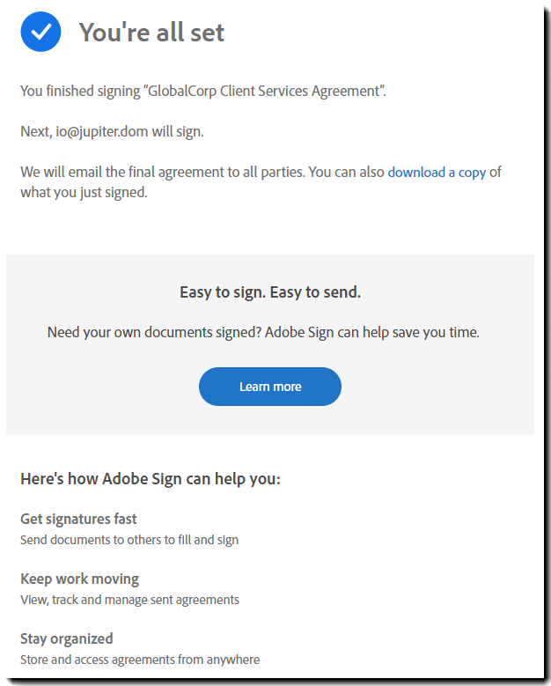Click the "Easy to sign. Easy to send." heading
Screen dimensions: 551x686
point(269,292)
